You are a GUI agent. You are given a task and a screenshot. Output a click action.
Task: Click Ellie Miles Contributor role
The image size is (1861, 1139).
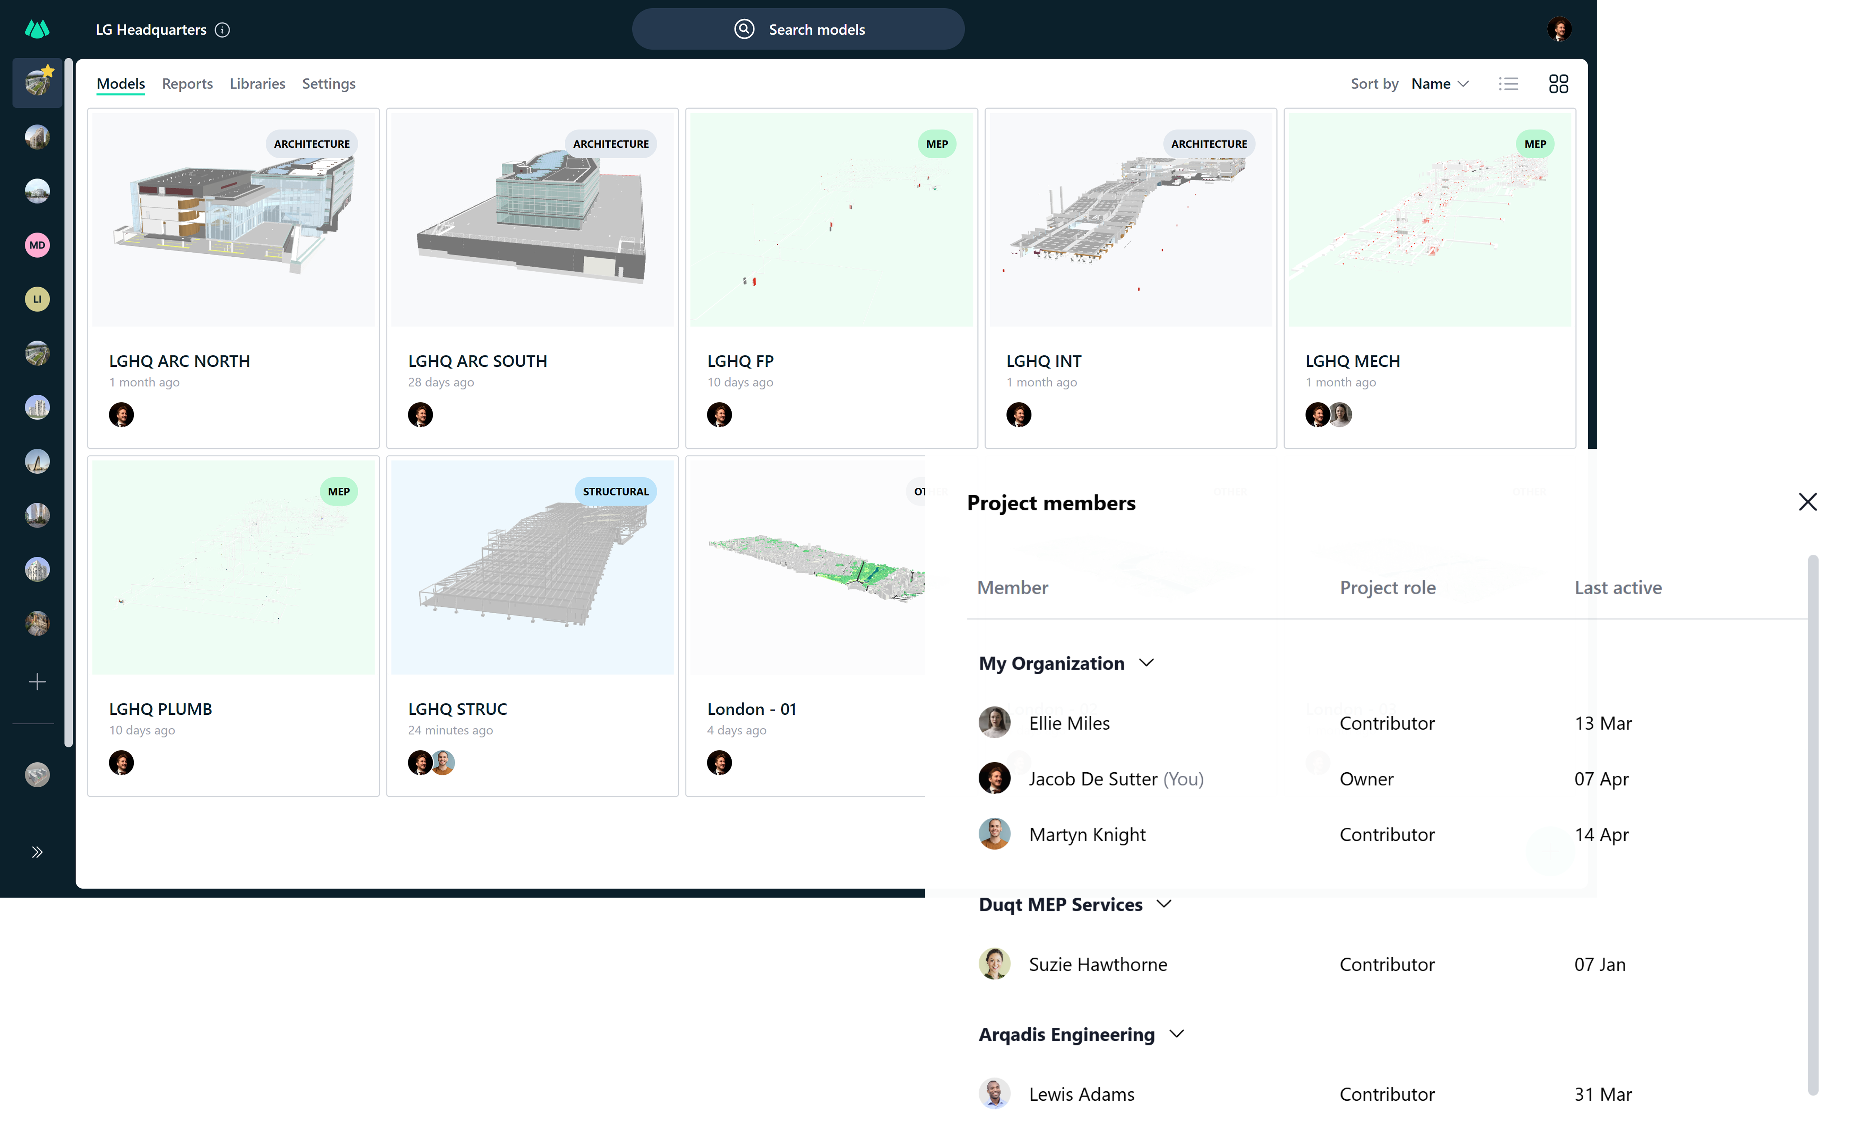(x=1387, y=723)
